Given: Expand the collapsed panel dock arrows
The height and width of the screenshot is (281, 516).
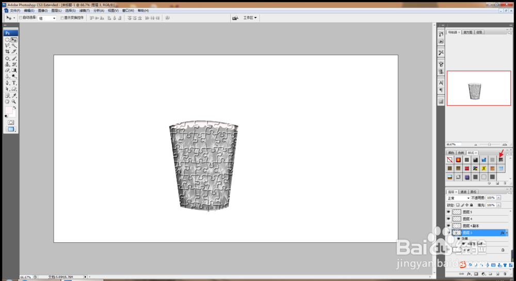Looking at the screenshot, I should pos(443,25).
